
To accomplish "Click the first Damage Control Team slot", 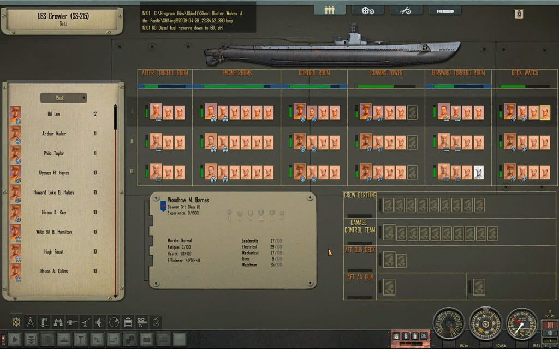I will coord(389,232).
